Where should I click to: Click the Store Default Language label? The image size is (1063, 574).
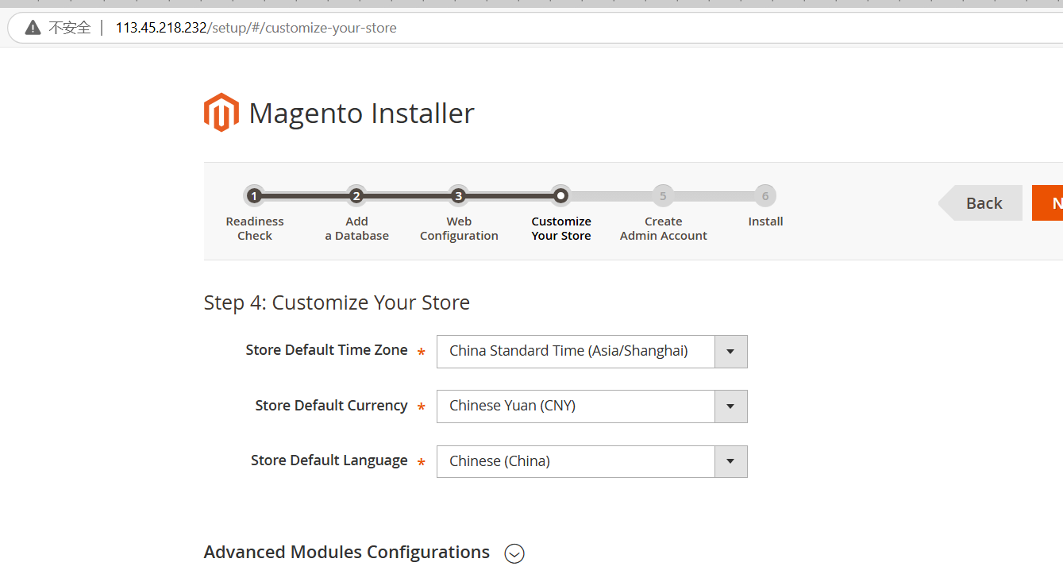pyautogui.click(x=329, y=460)
